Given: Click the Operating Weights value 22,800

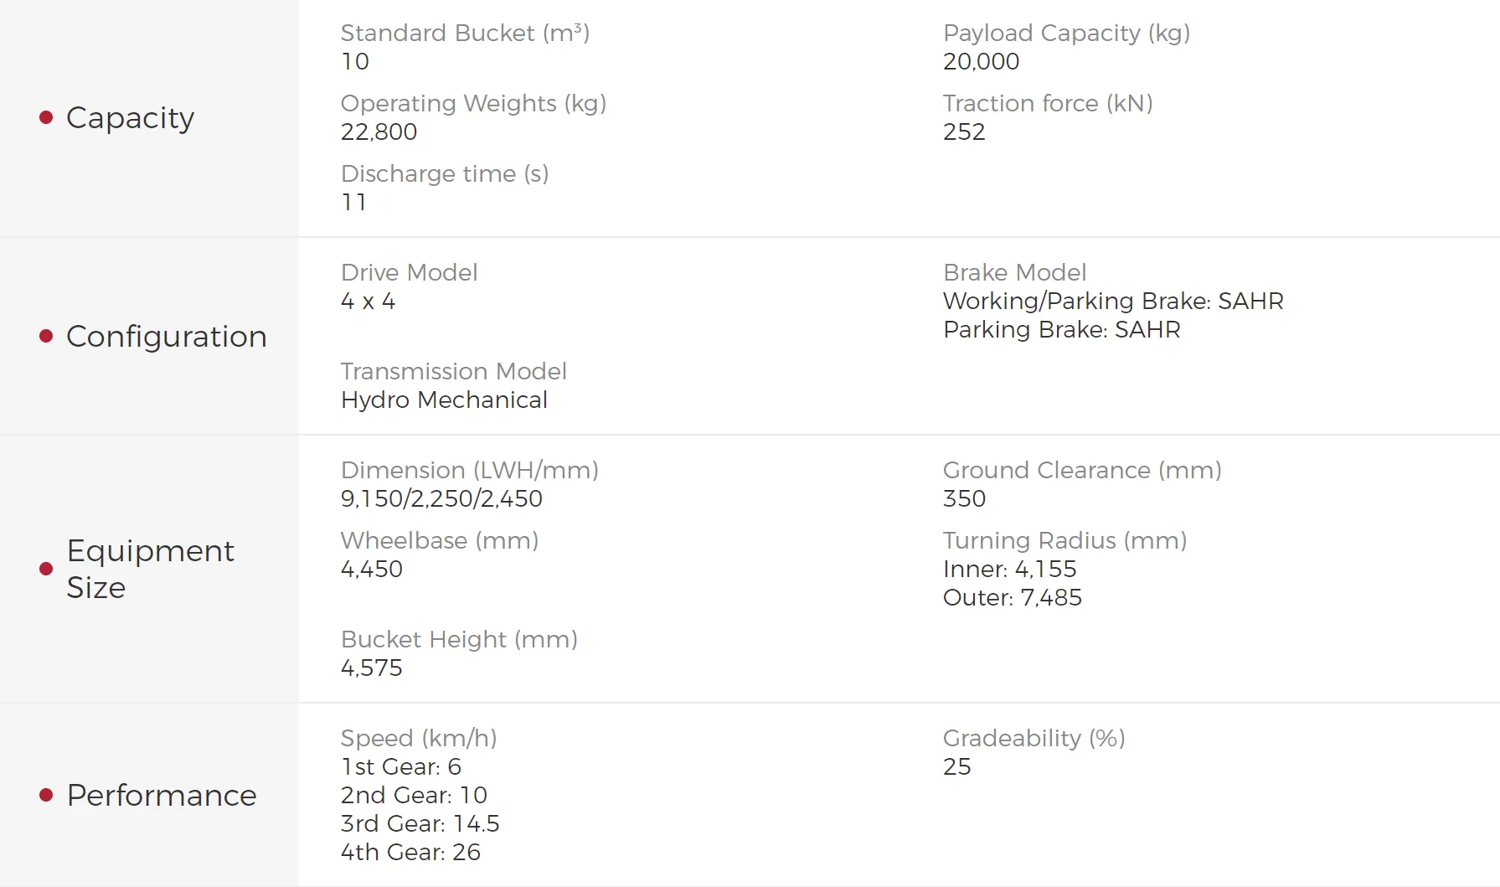Looking at the screenshot, I should (x=379, y=132).
